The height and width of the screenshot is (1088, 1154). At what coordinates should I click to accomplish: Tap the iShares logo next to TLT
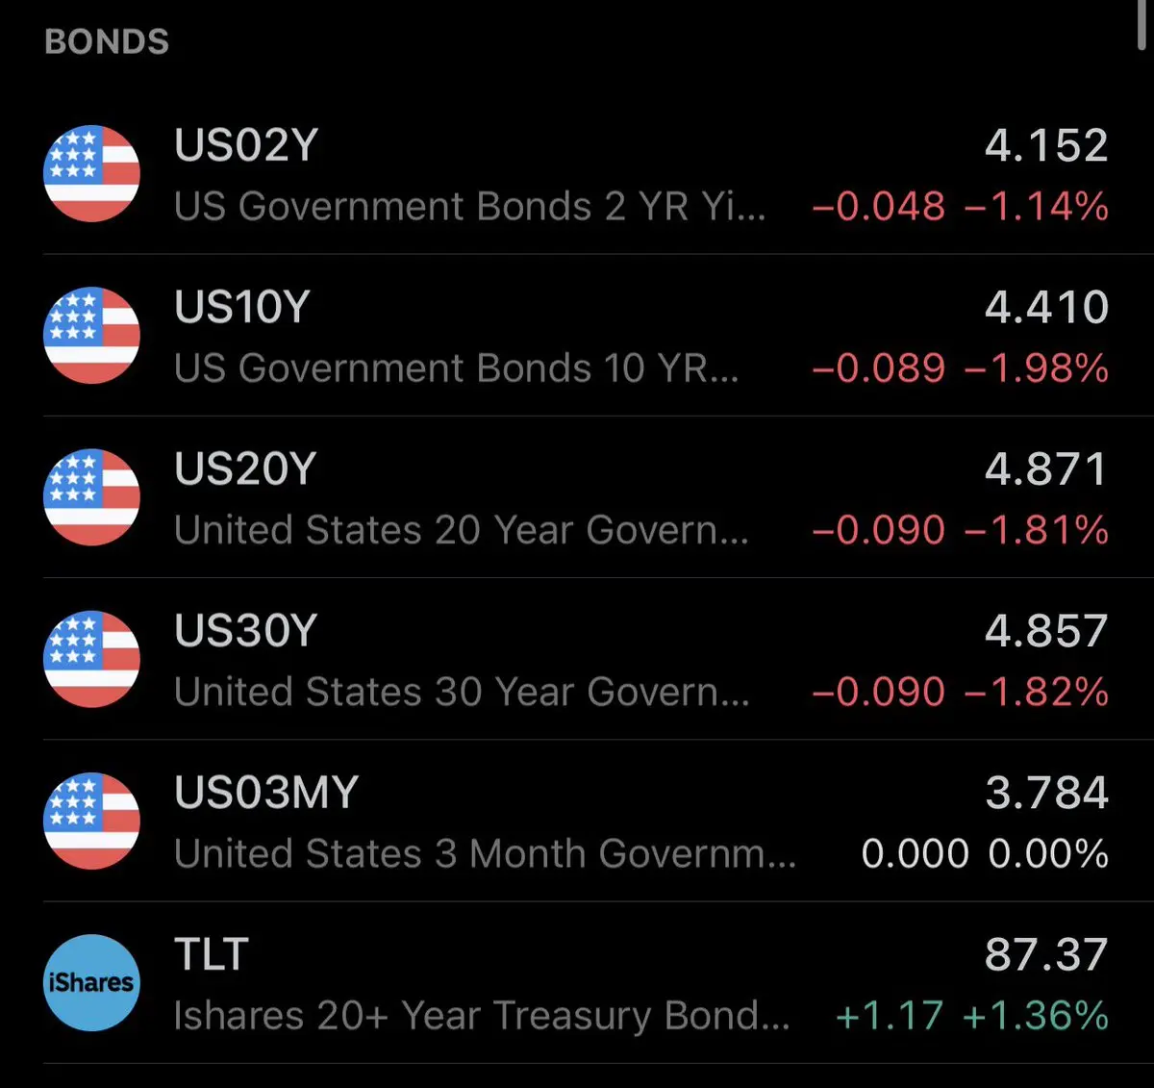tap(91, 982)
